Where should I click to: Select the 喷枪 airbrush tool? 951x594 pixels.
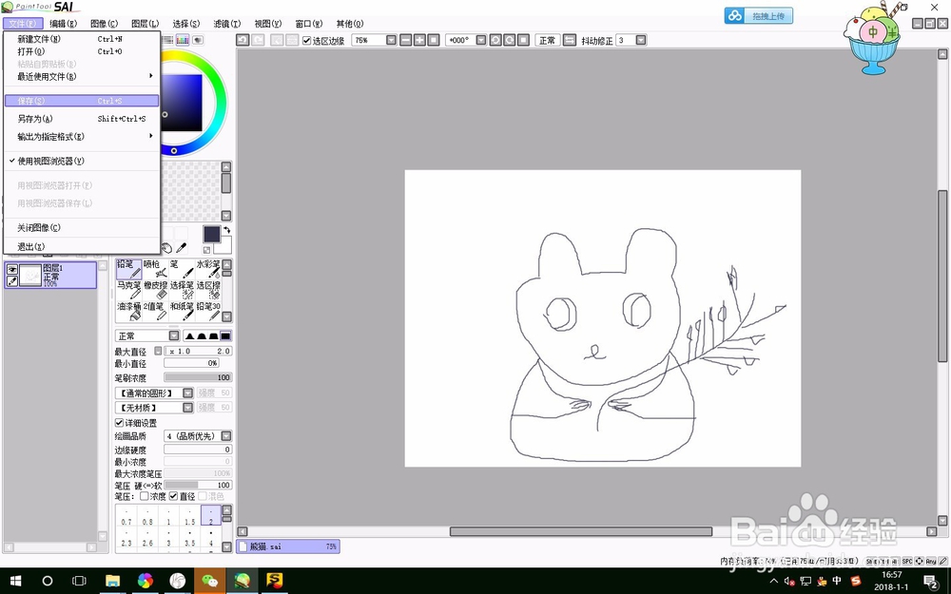(x=155, y=269)
